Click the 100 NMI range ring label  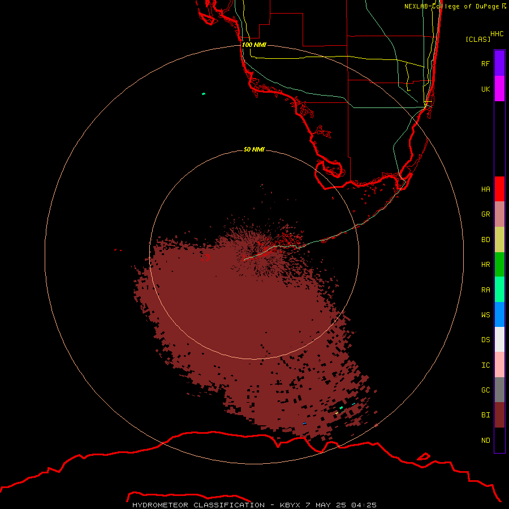[254, 45]
